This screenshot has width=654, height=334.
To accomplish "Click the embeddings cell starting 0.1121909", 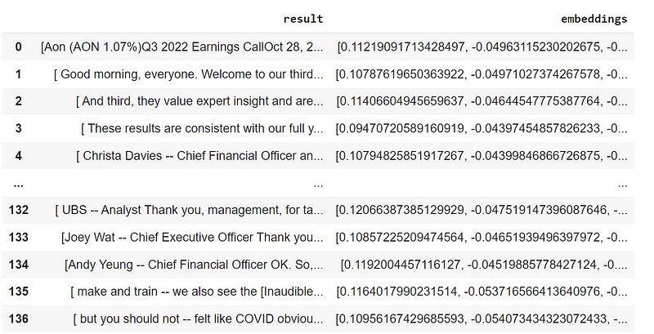I will [x=482, y=47].
